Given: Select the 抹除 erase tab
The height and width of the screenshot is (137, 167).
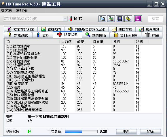Looking at the screenshot, I should (152, 35).
